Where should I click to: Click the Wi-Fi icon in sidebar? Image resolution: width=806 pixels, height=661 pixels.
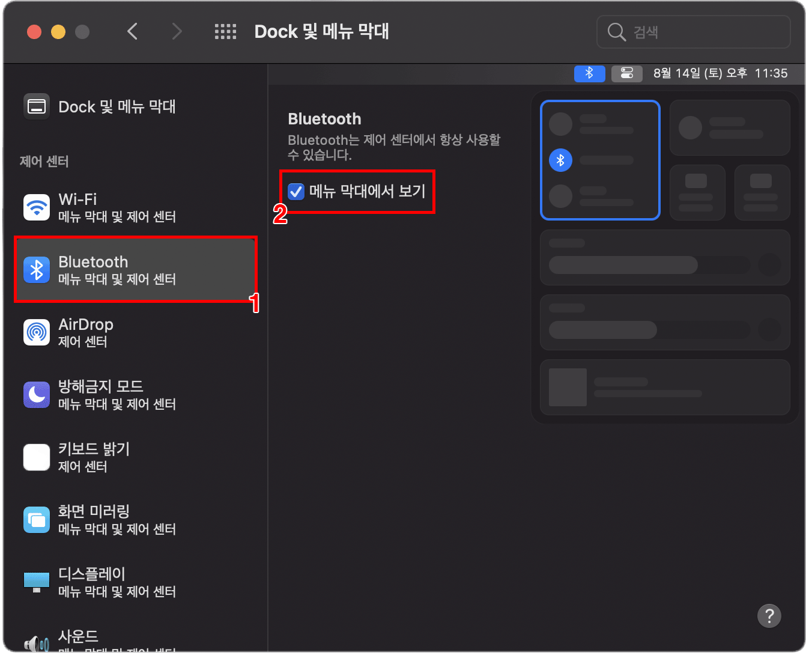pyautogui.click(x=37, y=207)
